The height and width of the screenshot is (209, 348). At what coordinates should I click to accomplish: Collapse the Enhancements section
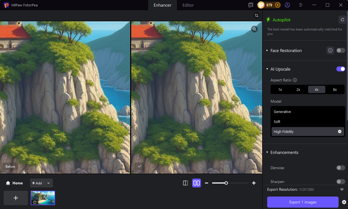[x=267, y=152]
